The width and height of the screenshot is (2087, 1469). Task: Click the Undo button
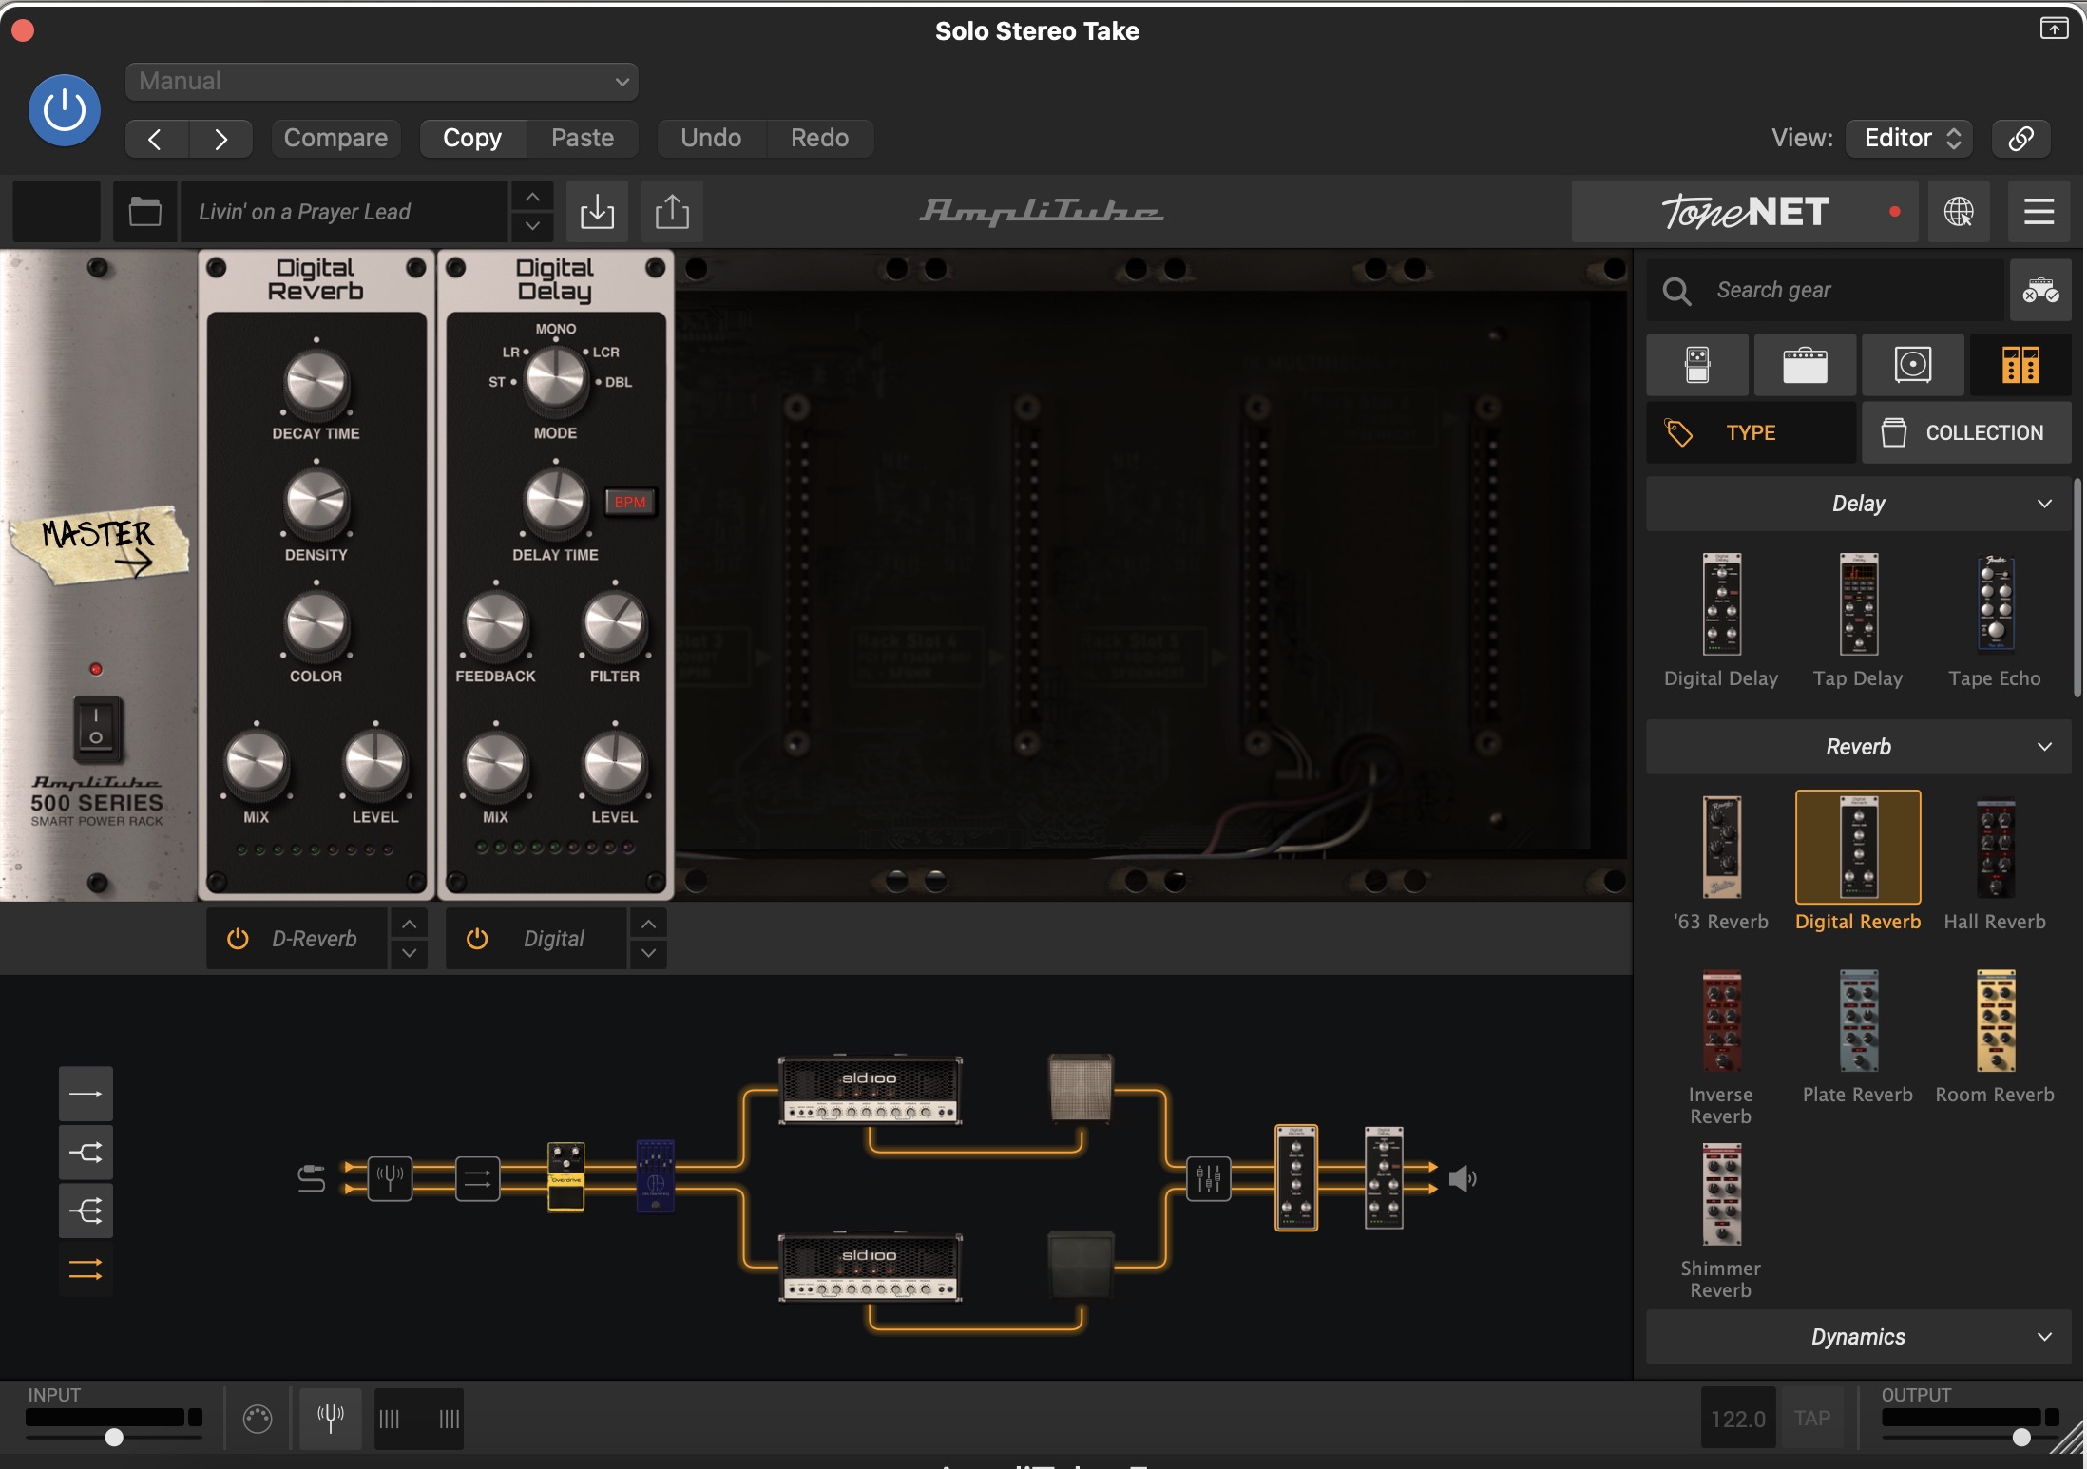tap(711, 139)
